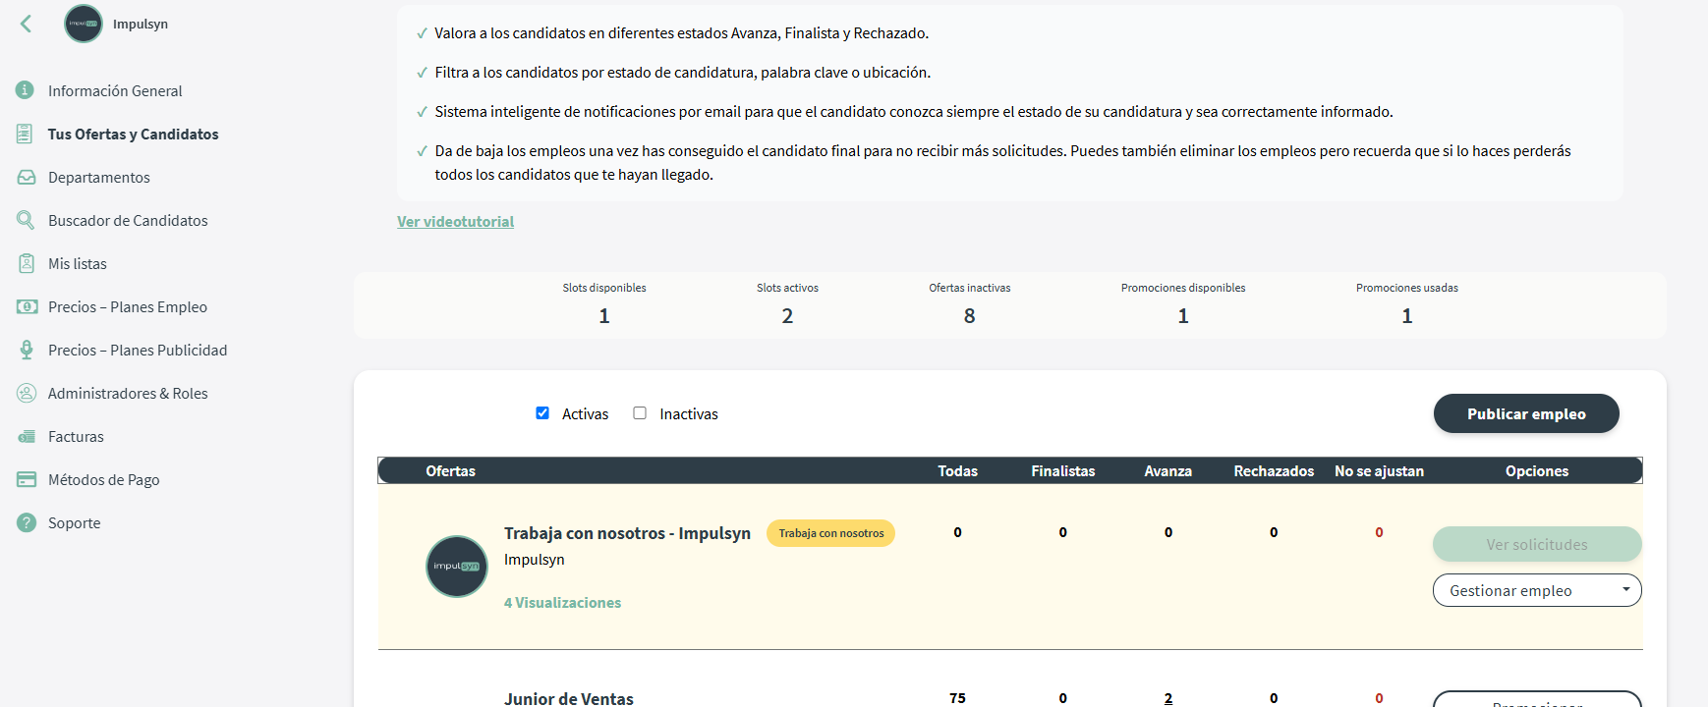Go to Facturas section
Image resolution: width=1708 pixels, height=707 pixels.
click(76, 436)
